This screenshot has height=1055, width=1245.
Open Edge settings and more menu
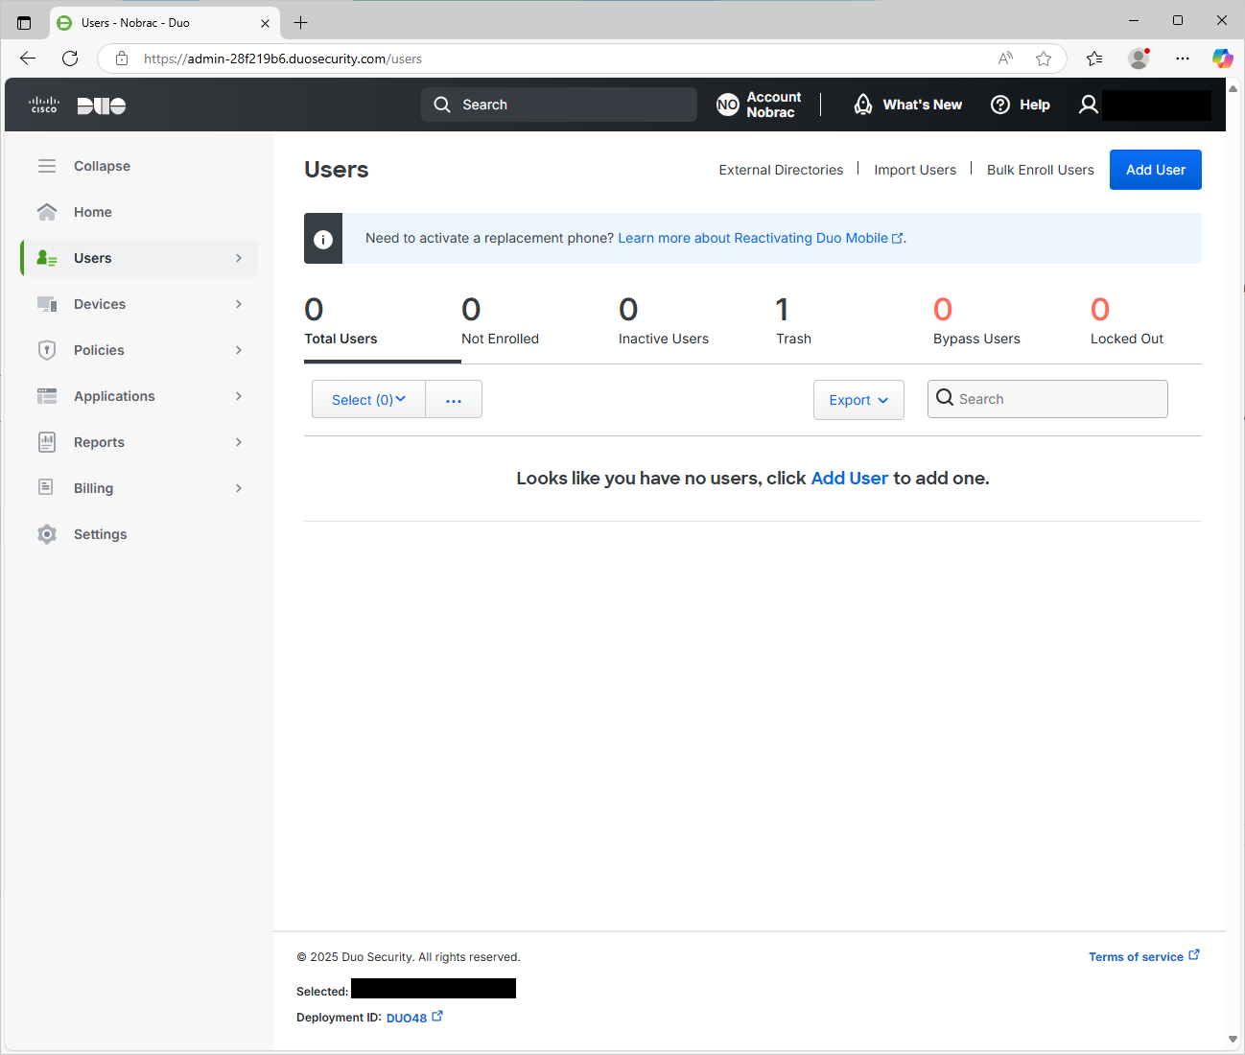pyautogui.click(x=1183, y=59)
